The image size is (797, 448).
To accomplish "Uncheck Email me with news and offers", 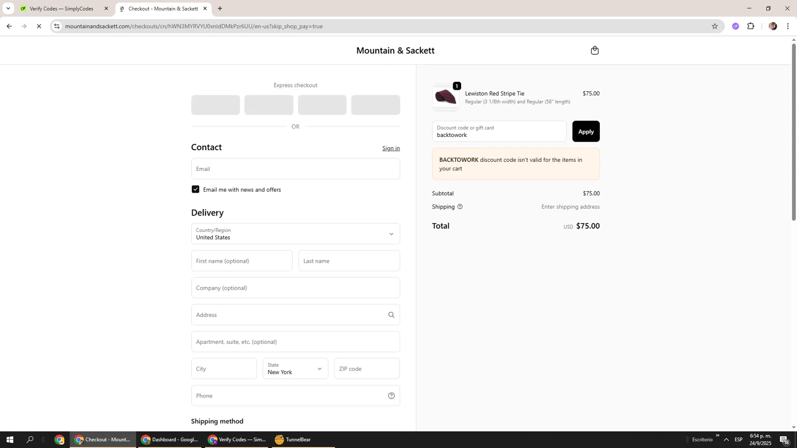I will [196, 189].
